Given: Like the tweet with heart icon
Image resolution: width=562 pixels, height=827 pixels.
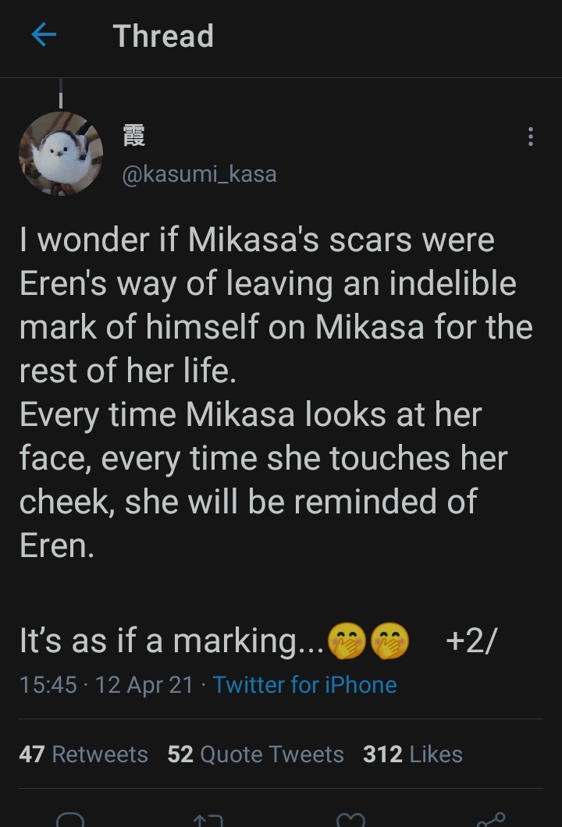Looking at the screenshot, I should (349, 819).
